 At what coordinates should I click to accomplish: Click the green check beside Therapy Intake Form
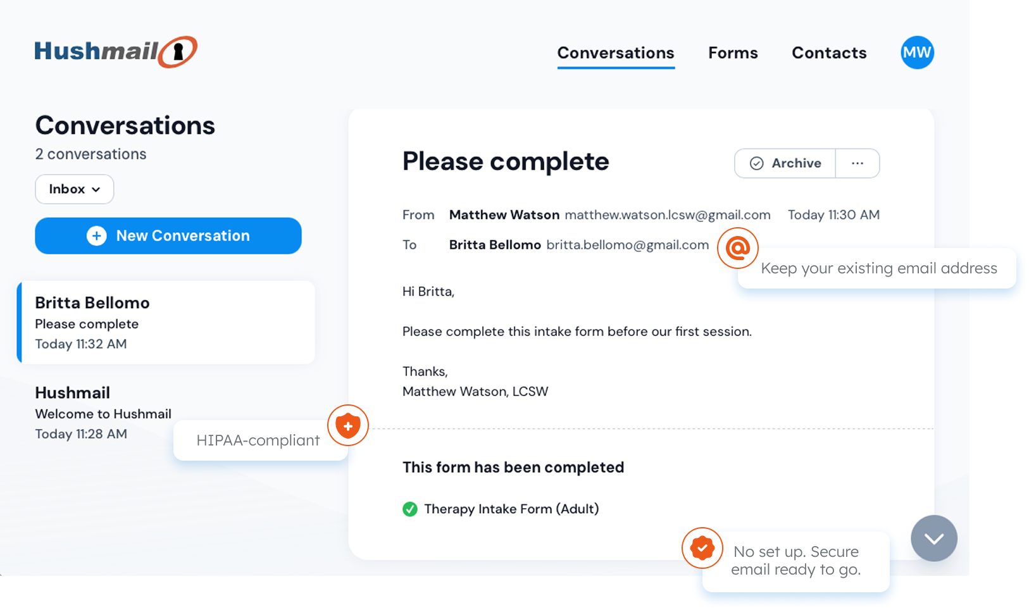[410, 509]
